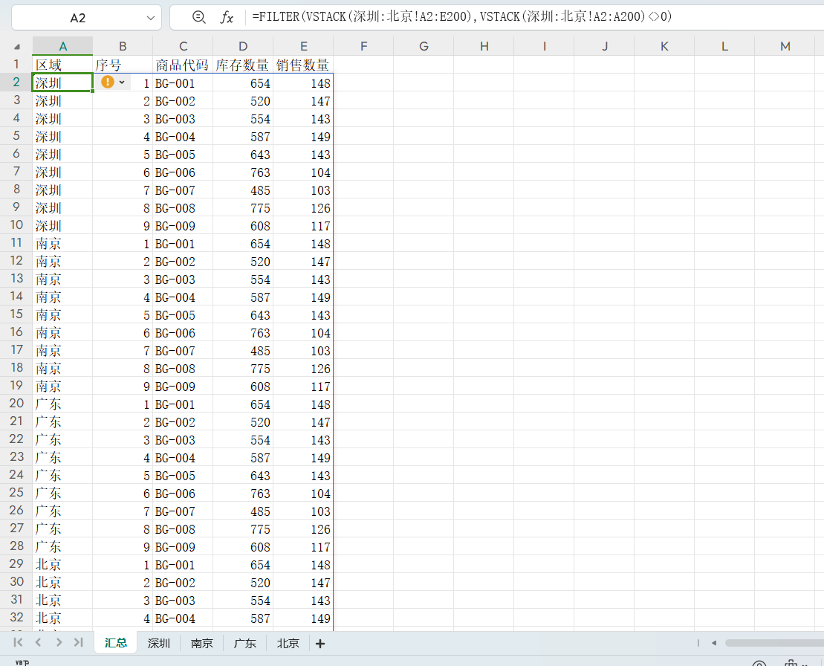
Task: Click sales value 147 in row 30
Action: click(x=303, y=583)
